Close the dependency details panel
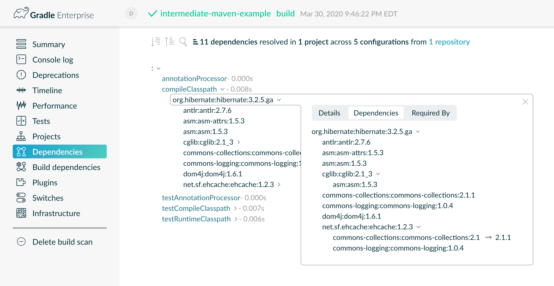The image size is (554, 286). [525, 102]
